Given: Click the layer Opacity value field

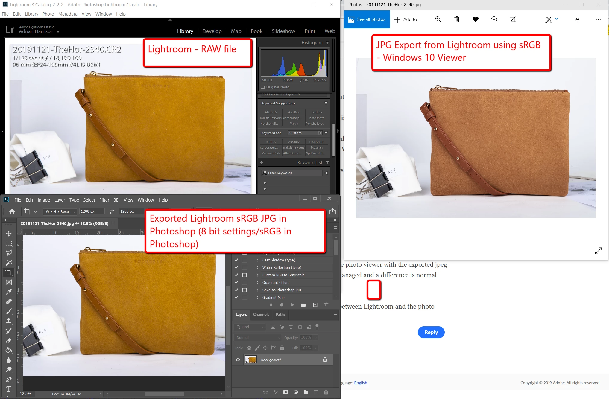Looking at the screenshot, I should pos(306,337).
